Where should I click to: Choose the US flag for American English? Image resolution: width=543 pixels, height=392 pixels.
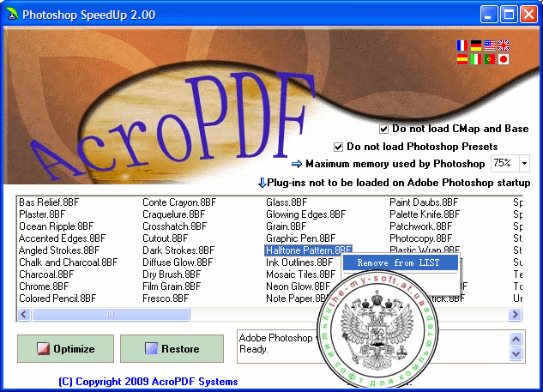click(490, 45)
